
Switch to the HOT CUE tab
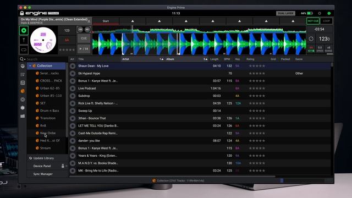[313, 21]
